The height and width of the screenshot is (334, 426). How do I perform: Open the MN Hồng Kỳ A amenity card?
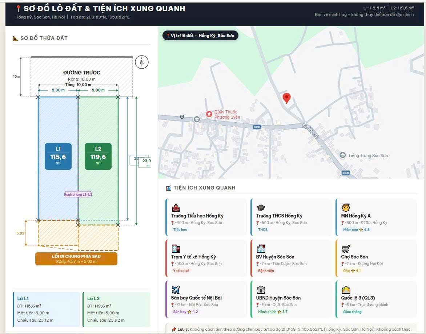tap(376, 217)
